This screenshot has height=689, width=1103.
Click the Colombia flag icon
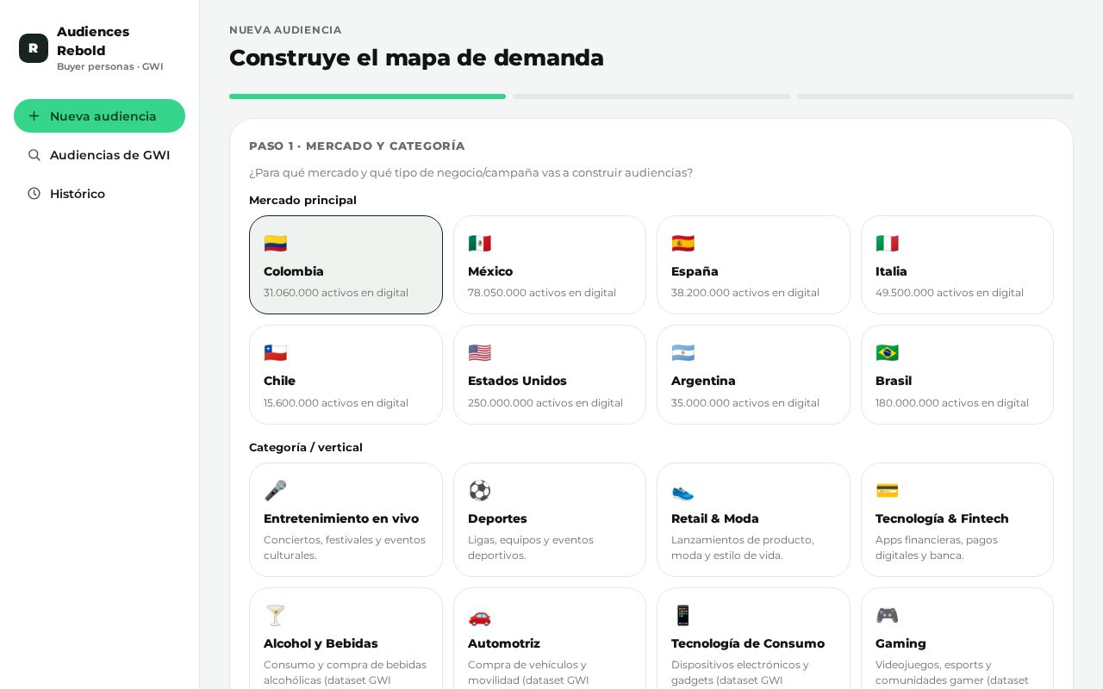tap(275, 244)
